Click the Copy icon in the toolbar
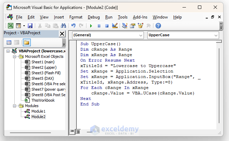This screenshot has width=229, height=141. click(48, 26)
